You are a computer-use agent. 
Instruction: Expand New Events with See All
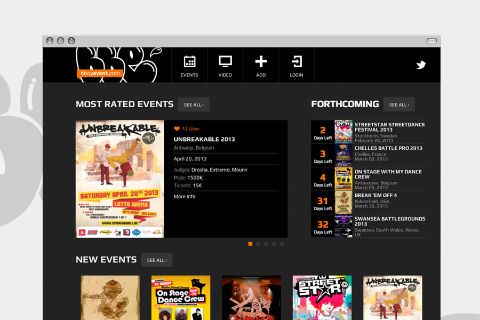pos(157,260)
